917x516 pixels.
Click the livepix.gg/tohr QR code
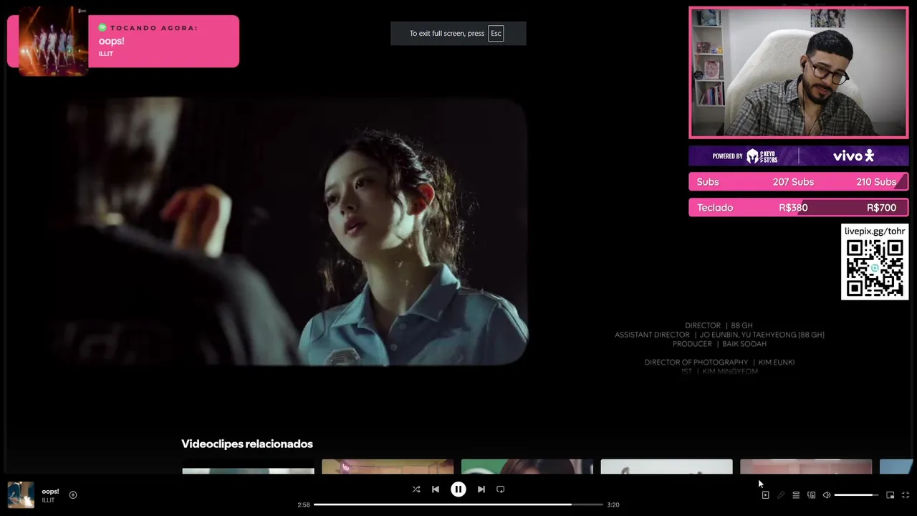(x=875, y=268)
